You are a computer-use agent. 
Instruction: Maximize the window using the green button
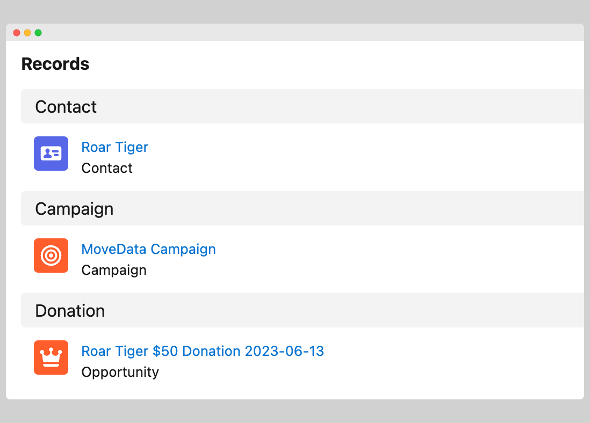38,33
